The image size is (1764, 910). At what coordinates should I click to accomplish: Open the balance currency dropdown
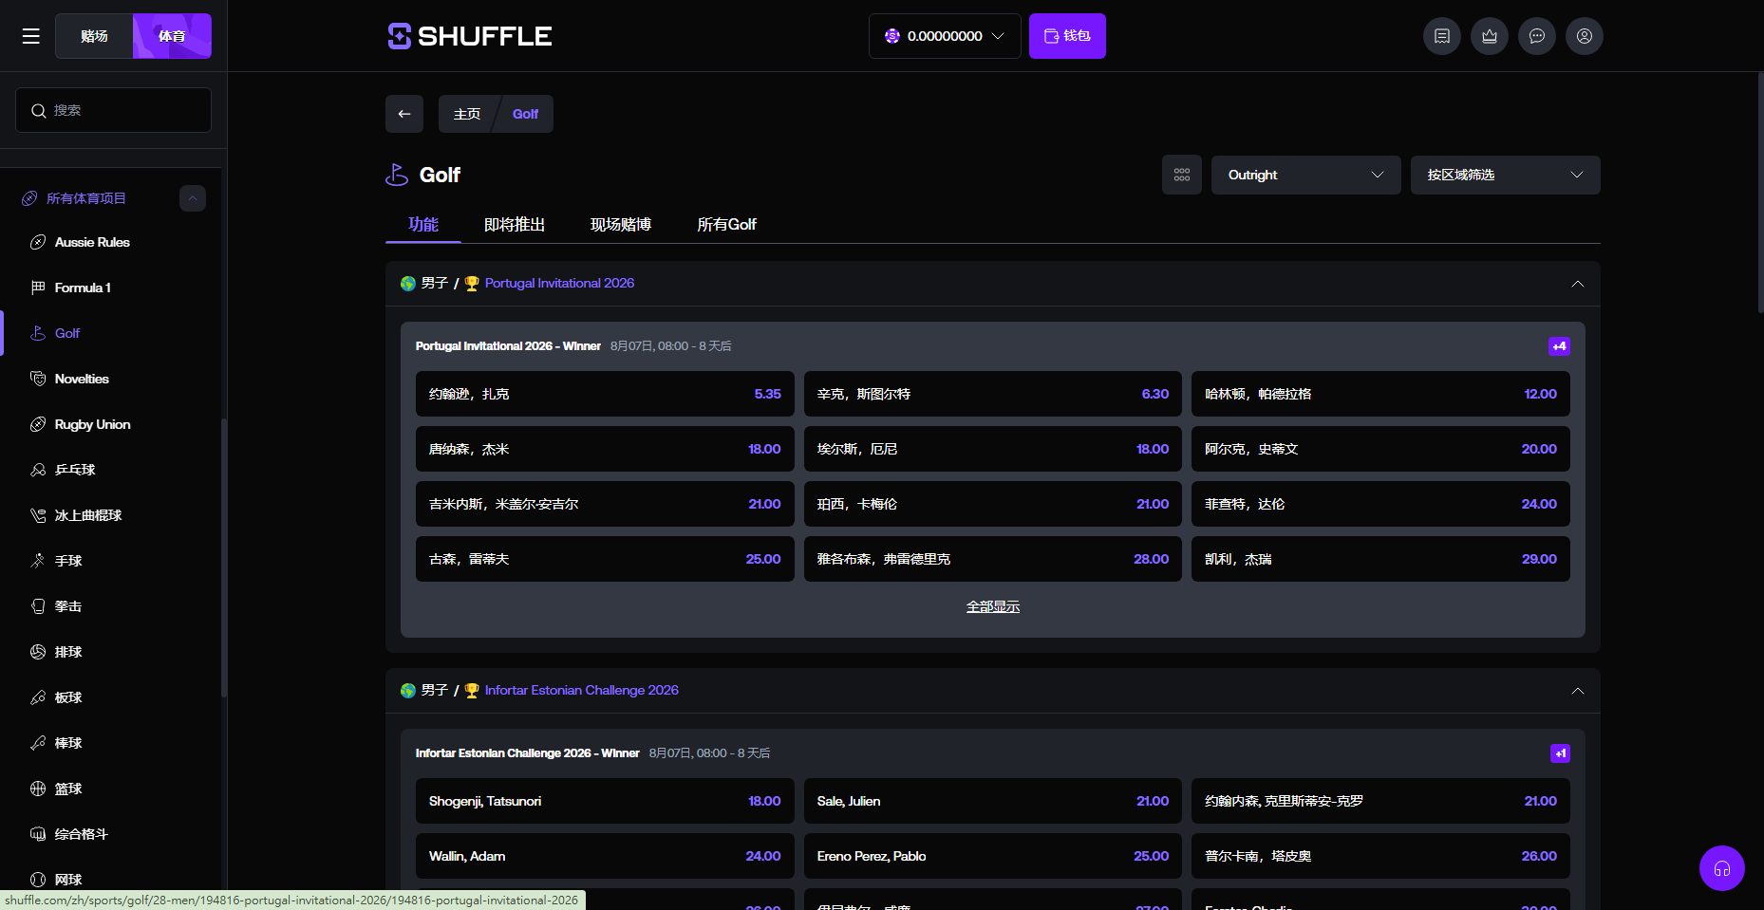(945, 36)
